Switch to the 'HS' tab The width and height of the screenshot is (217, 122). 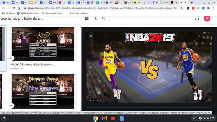coord(43,2)
